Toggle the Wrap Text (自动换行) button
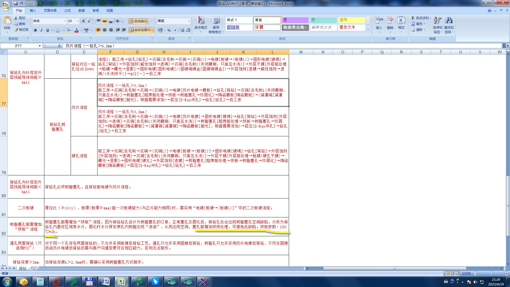The image size is (510, 287). [138, 21]
